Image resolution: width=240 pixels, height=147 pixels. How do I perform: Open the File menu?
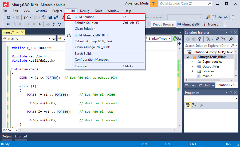[x=5, y=11]
